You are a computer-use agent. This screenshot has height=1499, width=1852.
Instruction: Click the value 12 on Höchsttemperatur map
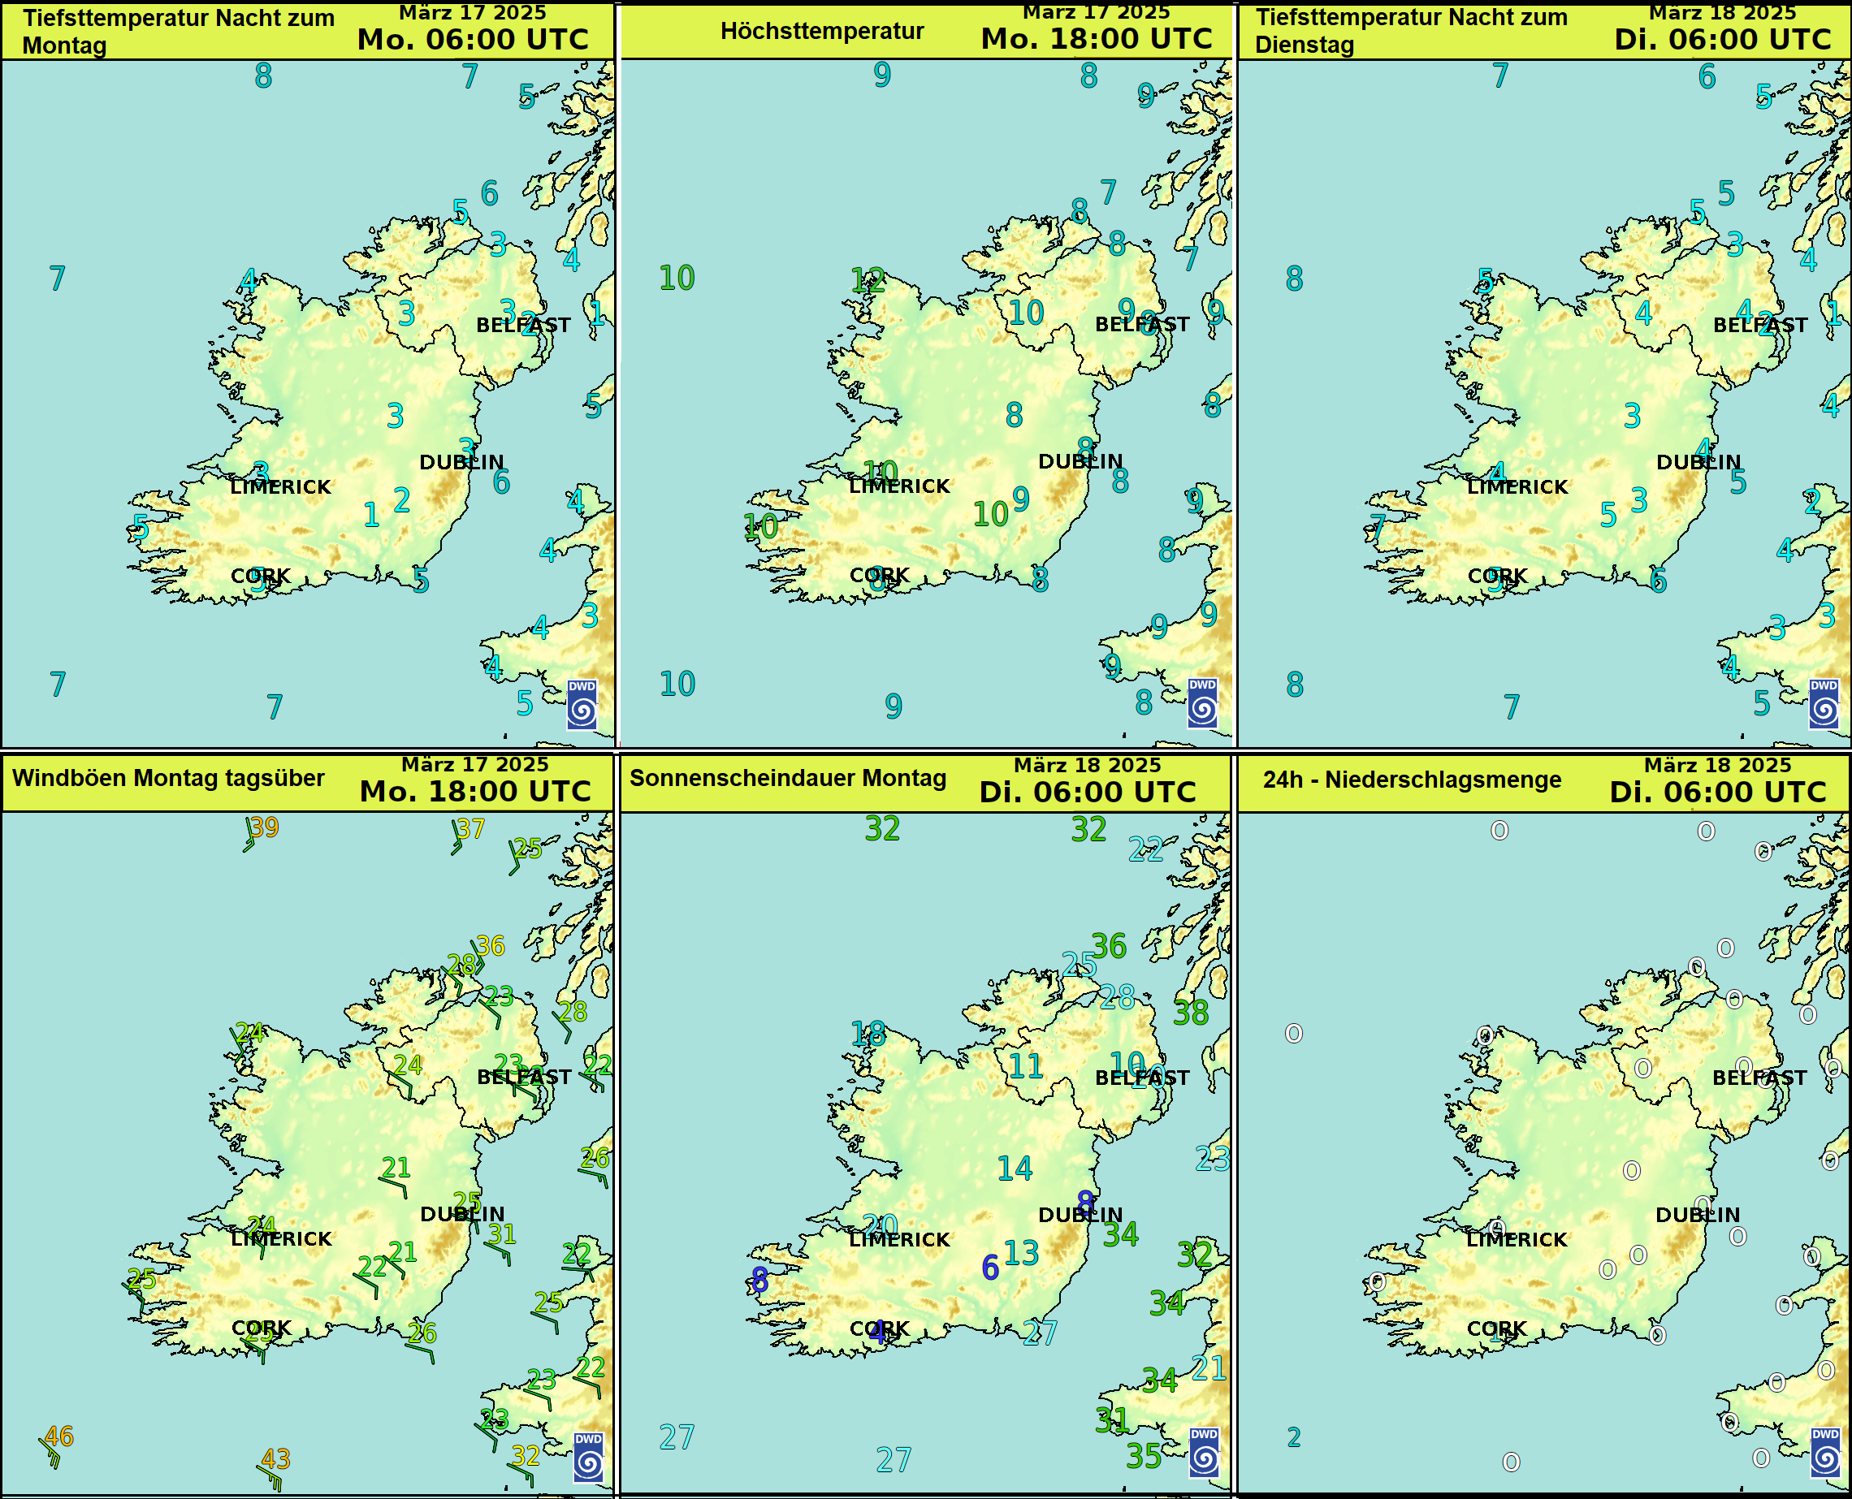[868, 280]
